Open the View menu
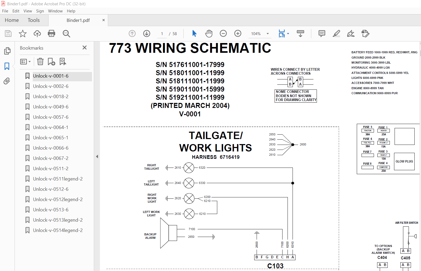Screen dimensions: 421x271 click(x=28, y=11)
